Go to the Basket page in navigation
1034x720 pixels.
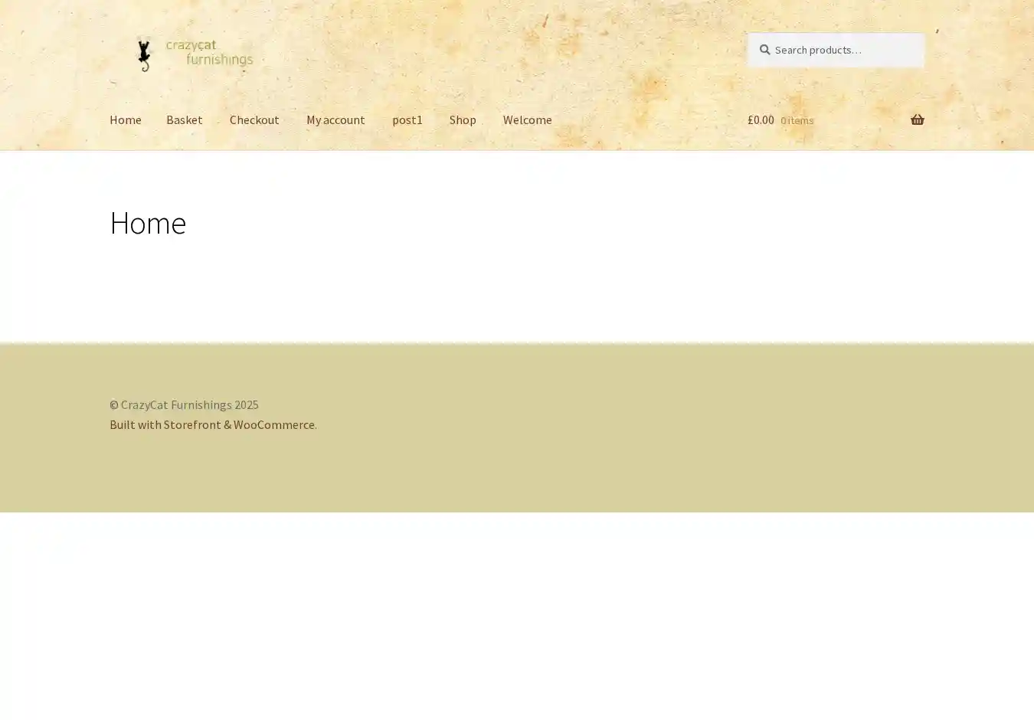tap(184, 119)
